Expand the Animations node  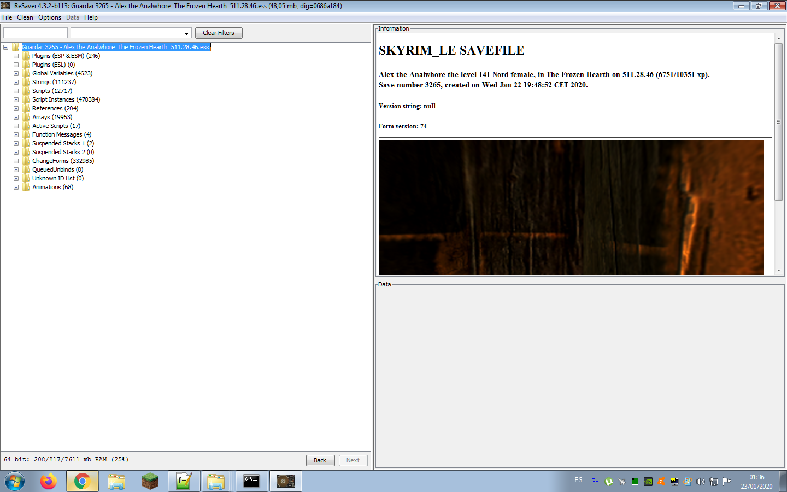pyautogui.click(x=16, y=187)
